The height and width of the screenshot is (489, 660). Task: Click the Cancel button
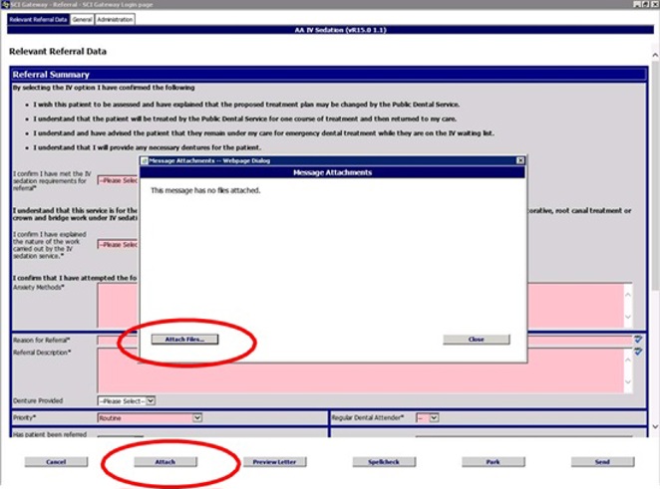(56, 462)
